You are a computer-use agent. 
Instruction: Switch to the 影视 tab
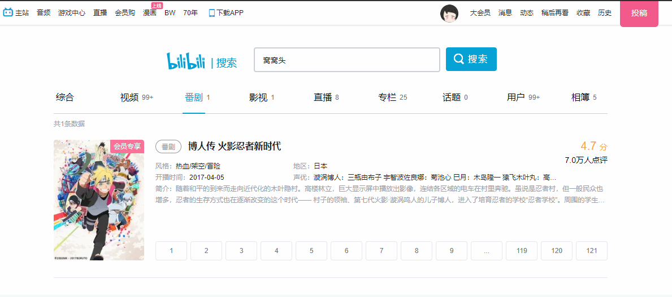(262, 97)
